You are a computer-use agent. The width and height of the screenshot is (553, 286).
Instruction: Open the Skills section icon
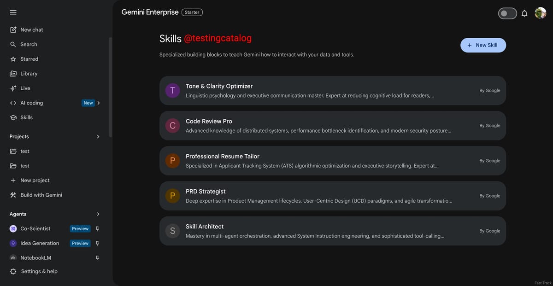pyautogui.click(x=13, y=117)
